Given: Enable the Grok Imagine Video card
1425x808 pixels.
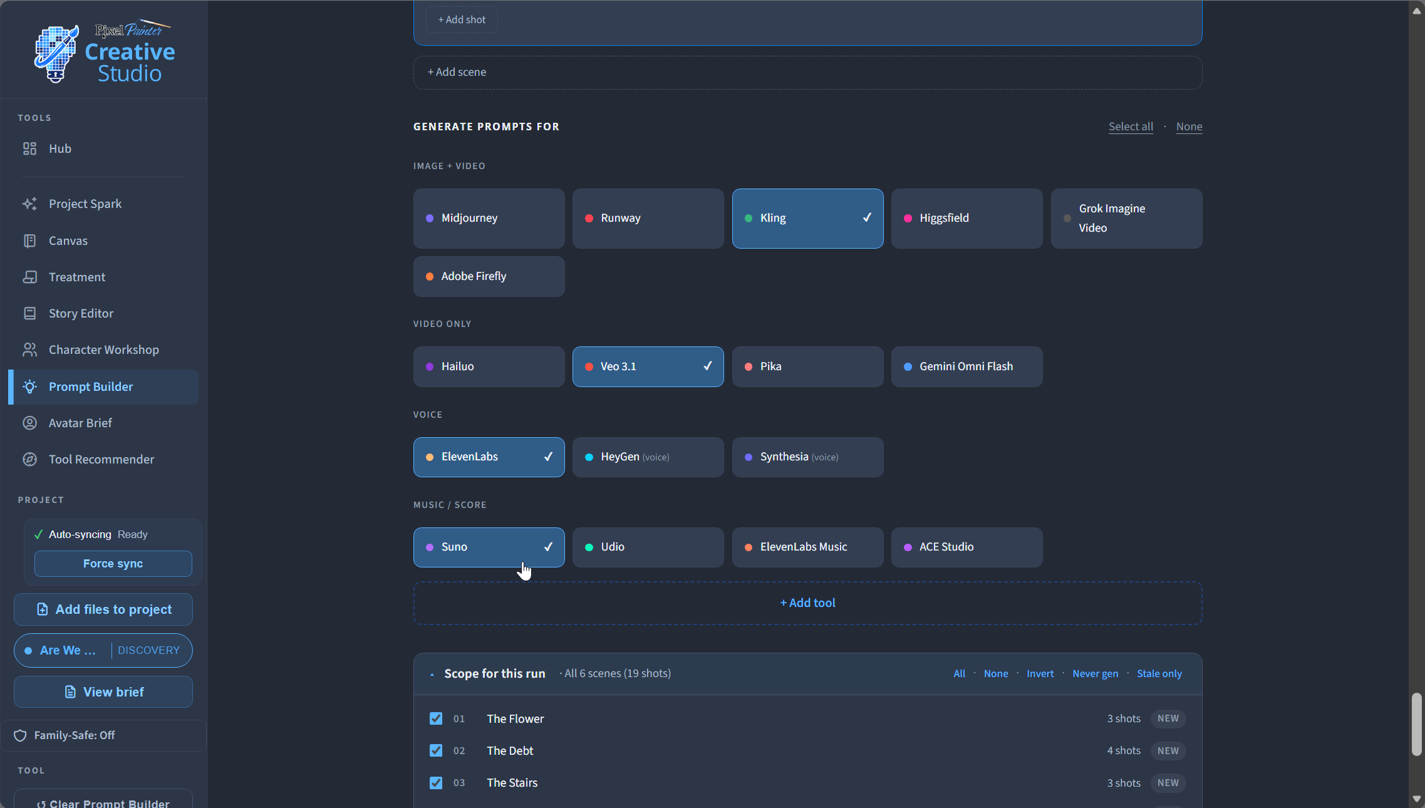Looking at the screenshot, I should click(1126, 219).
